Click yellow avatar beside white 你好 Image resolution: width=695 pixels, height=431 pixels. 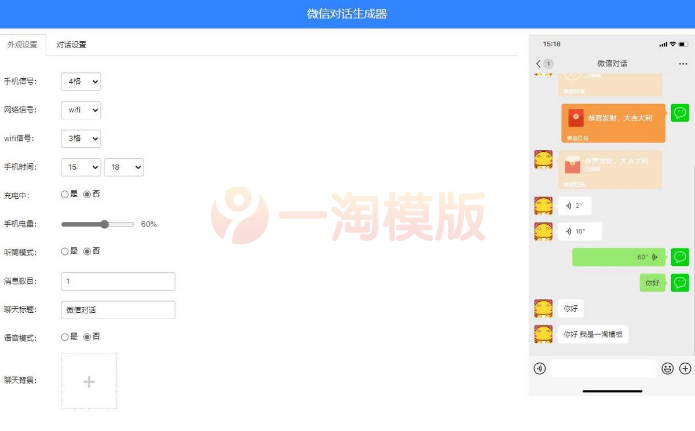543,309
